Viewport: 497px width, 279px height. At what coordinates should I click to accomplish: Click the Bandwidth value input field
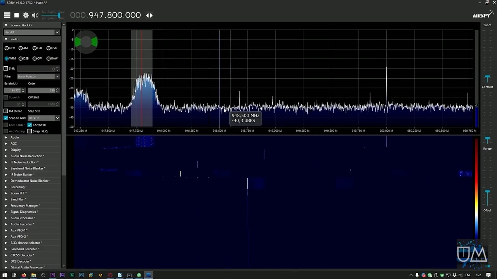[x=12, y=90]
